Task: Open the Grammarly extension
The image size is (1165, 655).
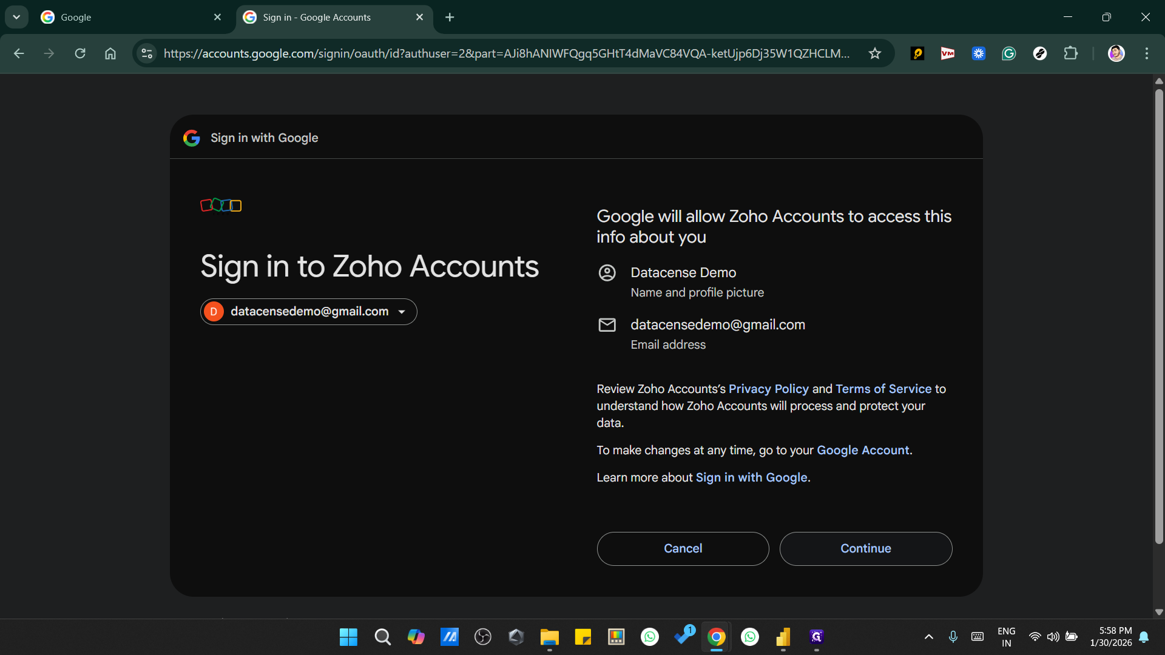Action: click(1008, 53)
